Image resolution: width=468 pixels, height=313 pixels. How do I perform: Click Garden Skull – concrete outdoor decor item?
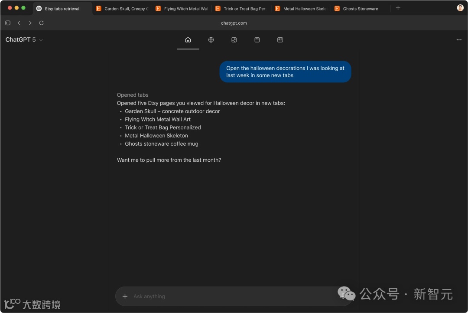click(172, 111)
